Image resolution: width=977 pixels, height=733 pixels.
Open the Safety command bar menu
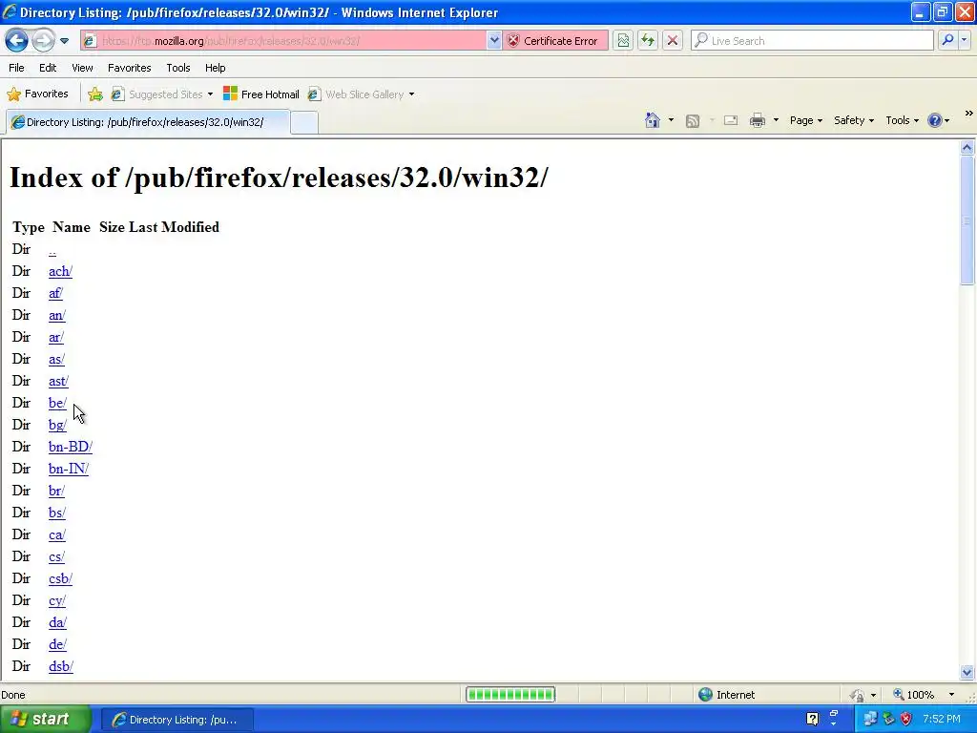pos(854,121)
